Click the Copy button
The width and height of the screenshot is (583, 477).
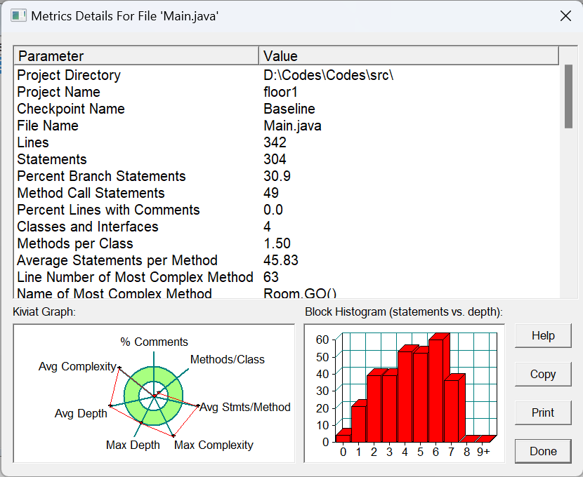[543, 374]
